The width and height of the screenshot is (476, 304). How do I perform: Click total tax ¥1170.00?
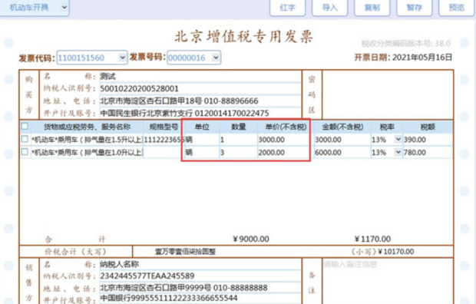click(x=372, y=239)
